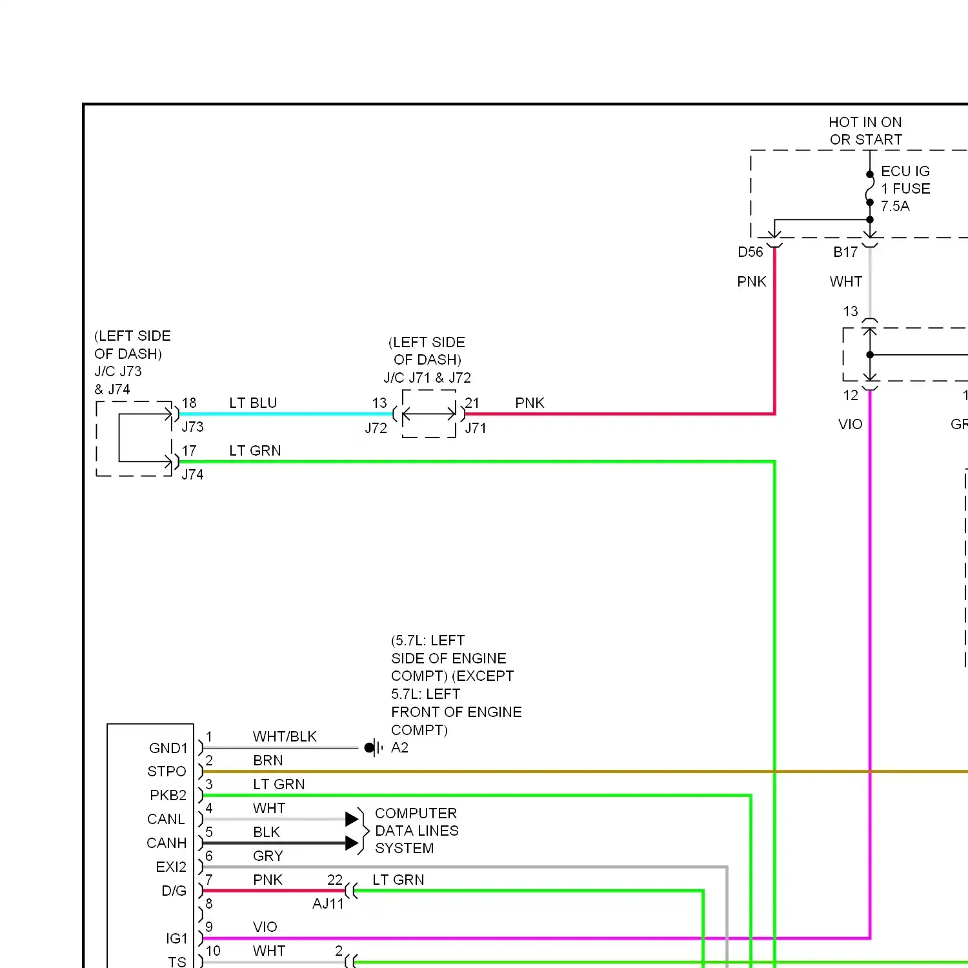Click the arrowhead ending the CANL WHT wire
Screen dimensions: 968x968
[352, 819]
